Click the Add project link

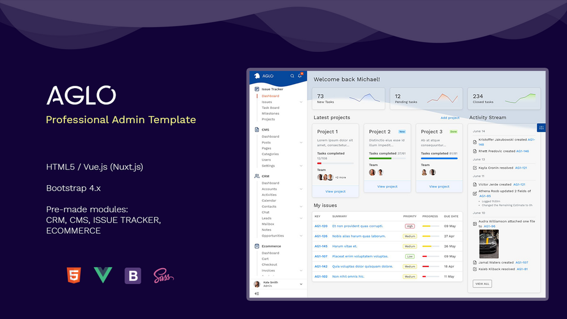pyautogui.click(x=450, y=118)
